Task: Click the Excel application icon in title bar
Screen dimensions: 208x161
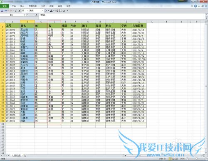Action: tap(1, 2)
